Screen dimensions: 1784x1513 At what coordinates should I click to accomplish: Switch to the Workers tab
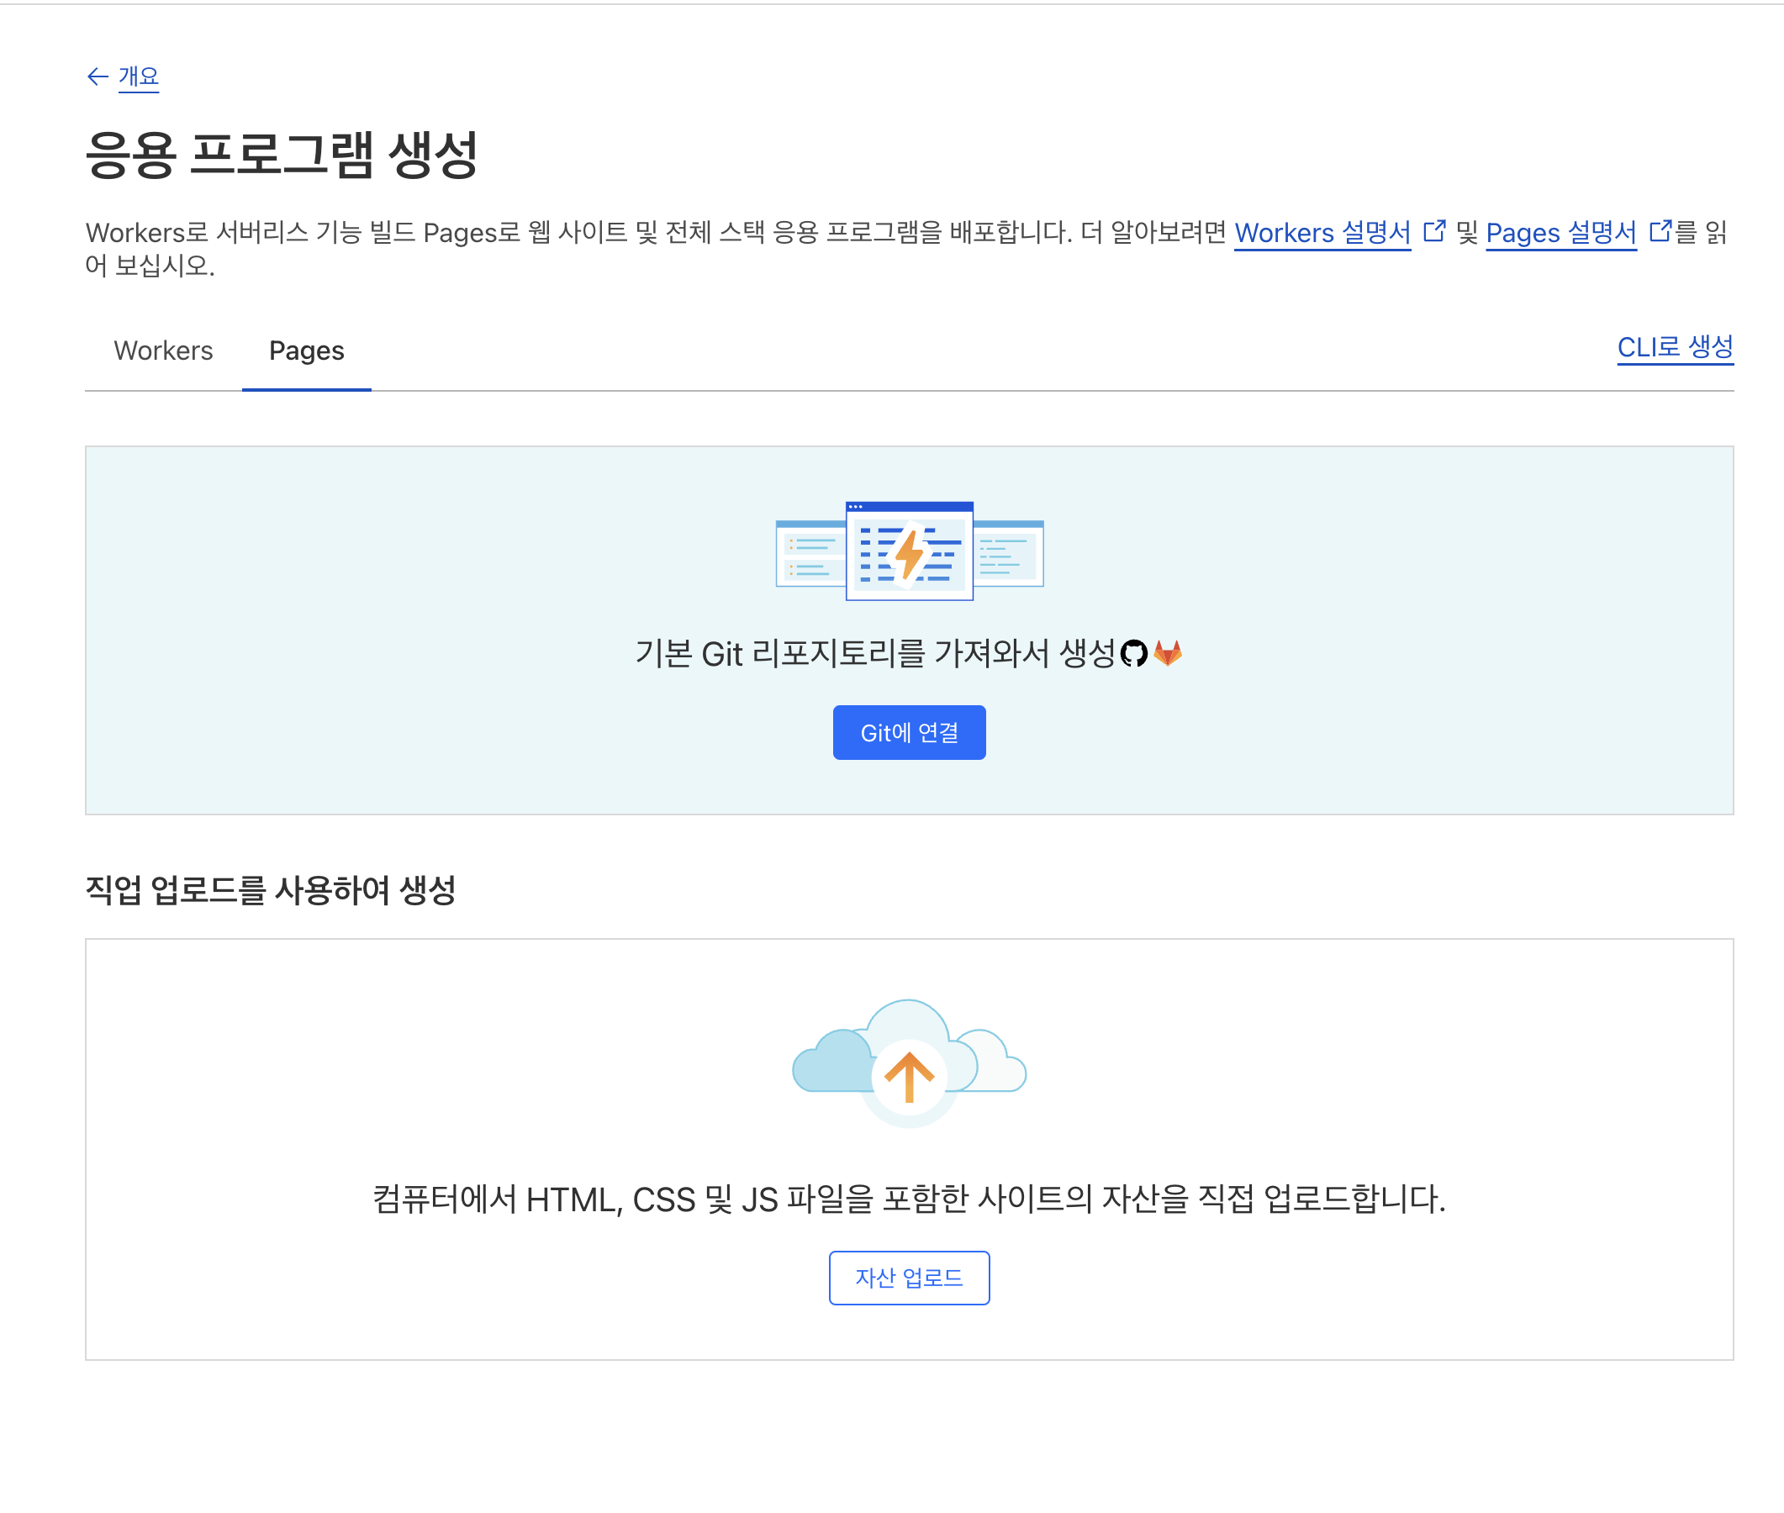[163, 351]
